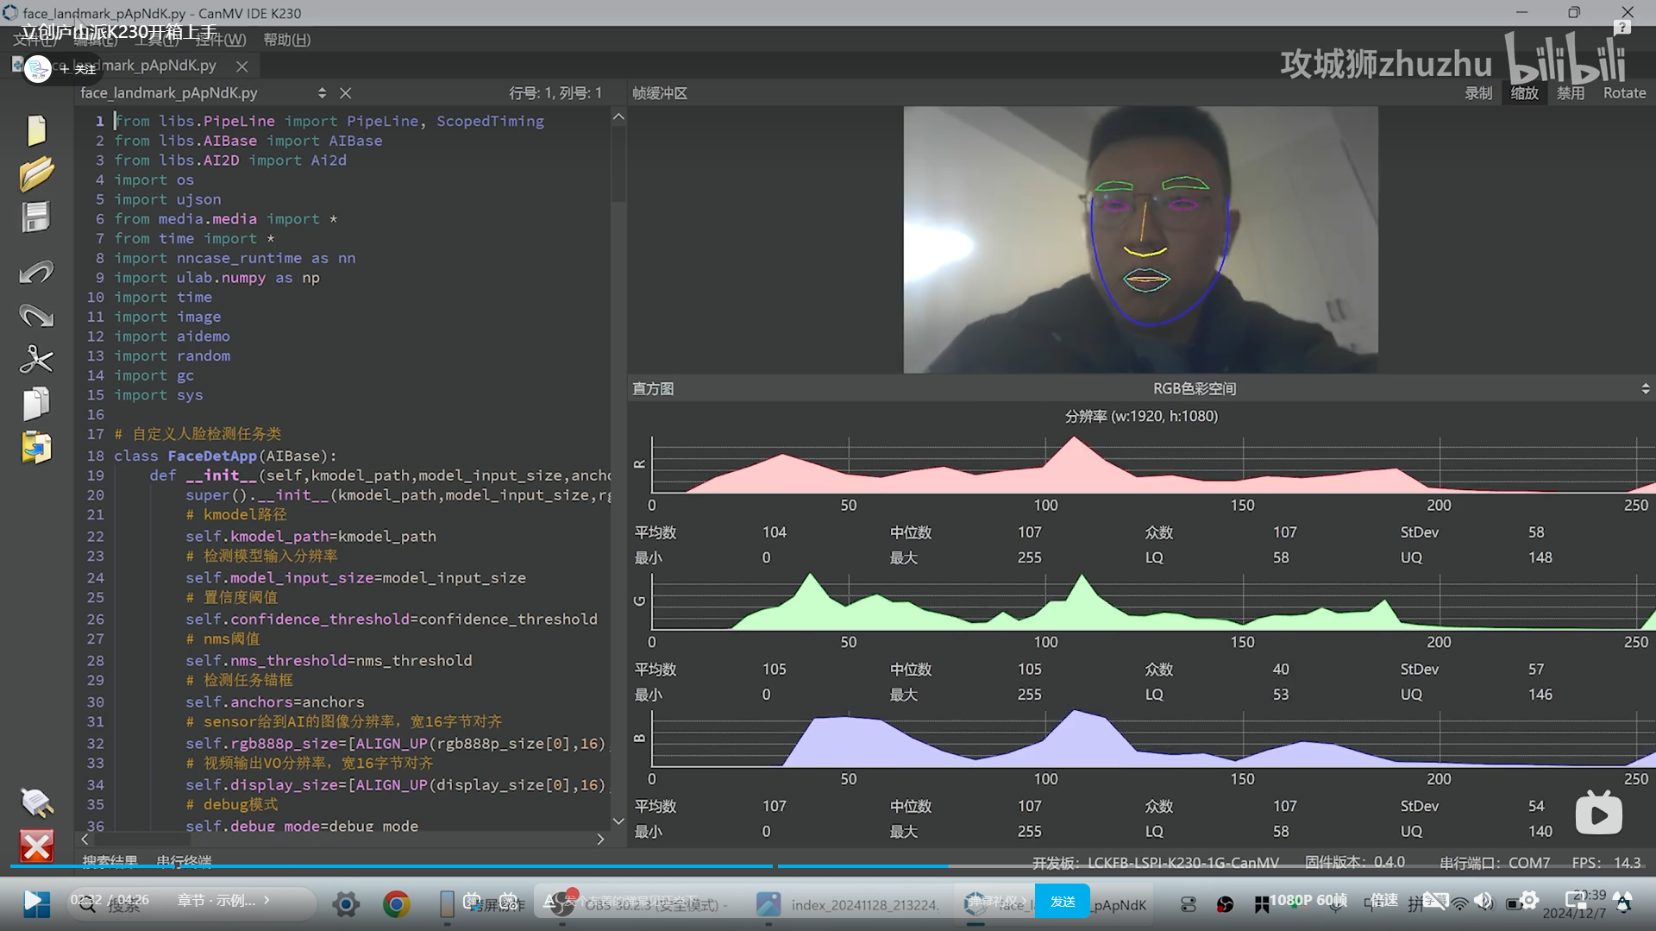Click the blue B channel histogram

pyautogui.click(x=1153, y=739)
